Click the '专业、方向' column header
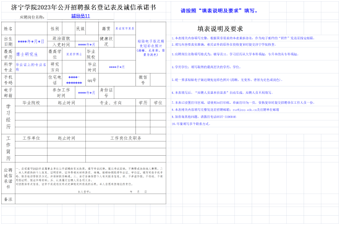The width and height of the screenshot is (340, 225). point(111,103)
